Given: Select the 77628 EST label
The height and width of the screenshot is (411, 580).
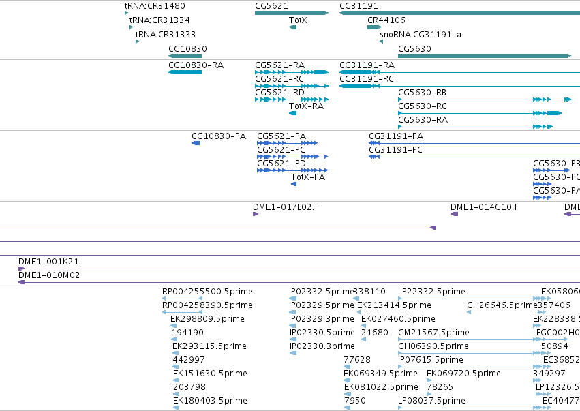Looking at the screenshot, I should click(357, 360).
